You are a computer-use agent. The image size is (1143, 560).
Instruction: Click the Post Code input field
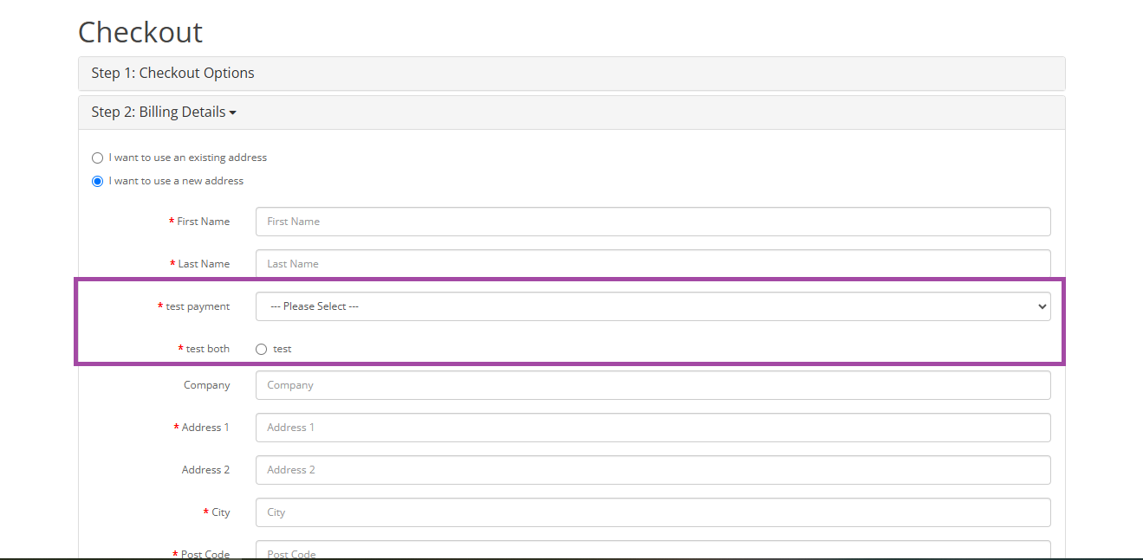(653, 551)
